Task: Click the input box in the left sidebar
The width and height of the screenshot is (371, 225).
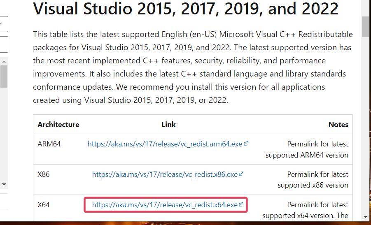Action: pyautogui.click(x=3, y=44)
